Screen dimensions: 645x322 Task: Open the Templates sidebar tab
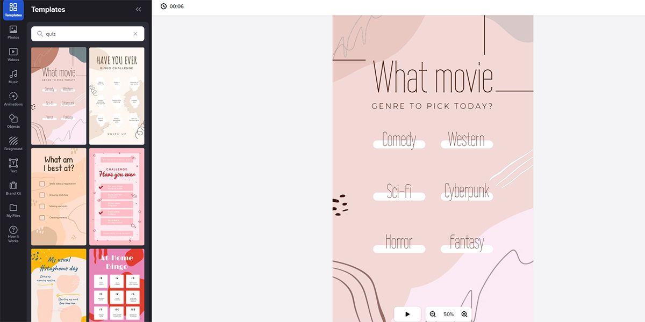tap(13, 10)
